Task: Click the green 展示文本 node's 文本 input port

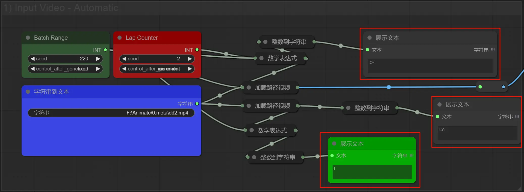Action: pyautogui.click(x=332, y=156)
